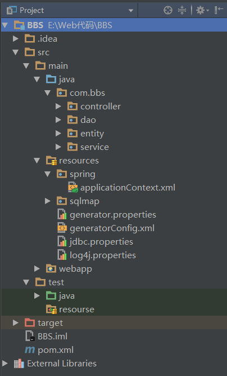Viewport: 227px width, 376px height.
Task: Click the External Libraries icon
Action: [19, 364]
